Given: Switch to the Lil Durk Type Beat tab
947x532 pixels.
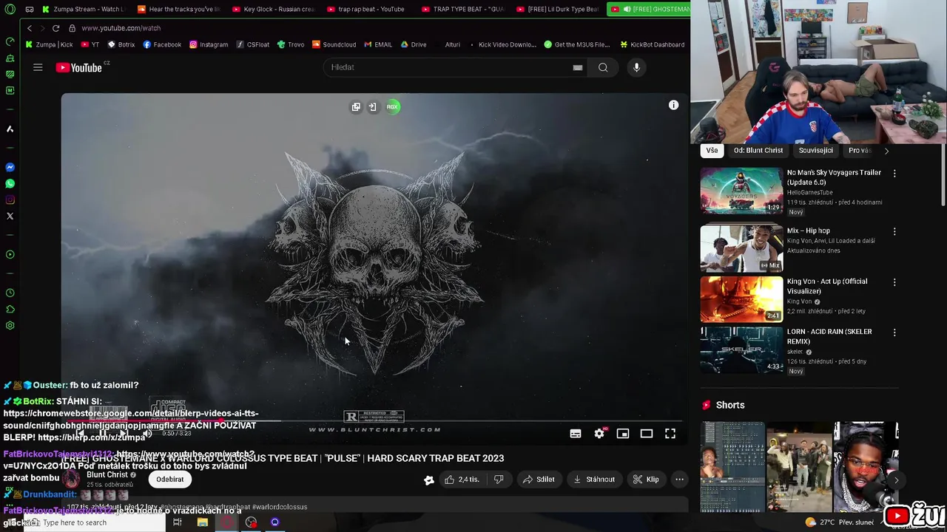Looking at the screenshot, I should [558, 9].
